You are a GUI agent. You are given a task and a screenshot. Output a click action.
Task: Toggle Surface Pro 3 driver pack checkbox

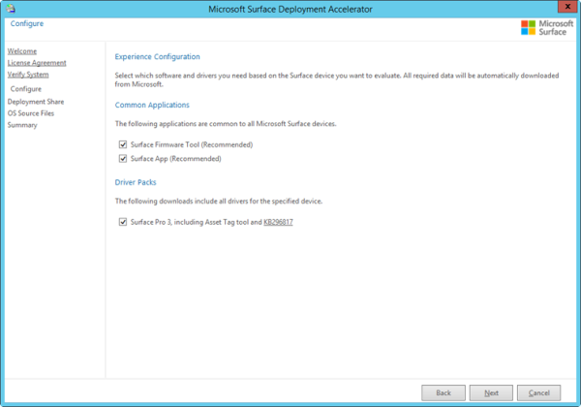pyautogui.click(x=123, y=222)
